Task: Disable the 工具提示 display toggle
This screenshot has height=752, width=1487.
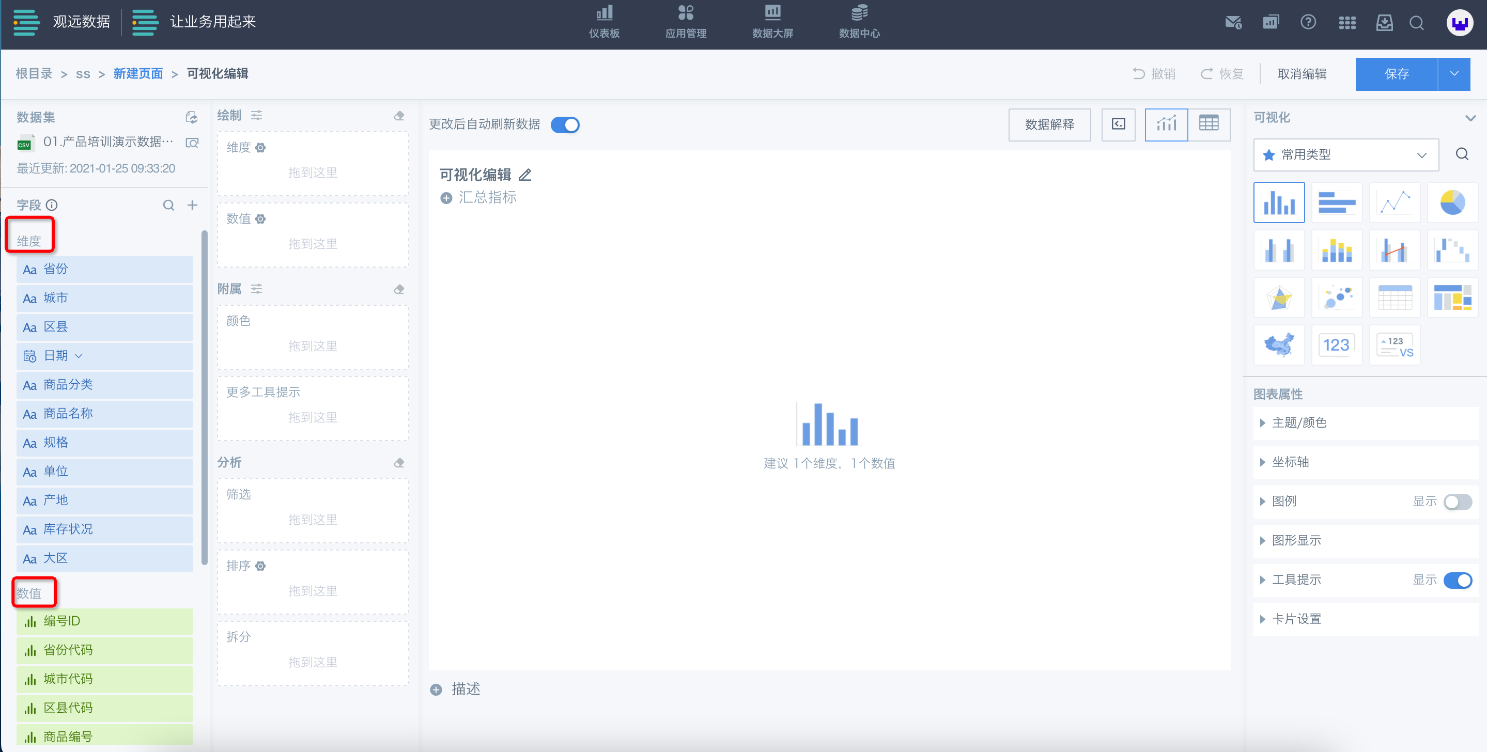Action: click(1457, 580)
